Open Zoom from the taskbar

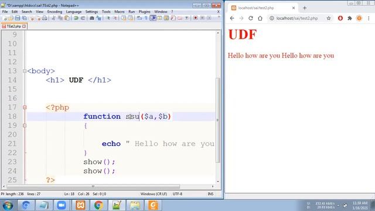(62, 205)
